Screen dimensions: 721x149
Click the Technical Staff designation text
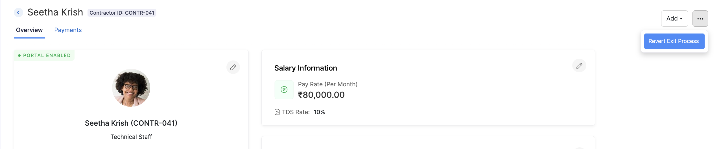pyautogui.click(x=131, y=137)
